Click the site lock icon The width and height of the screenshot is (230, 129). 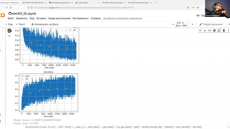pos(32,8)
